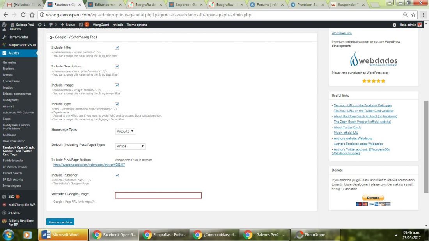Open PhotoScape from the taskbar
The width and height of the screenshot is (429, 241).
click(315, 235)
